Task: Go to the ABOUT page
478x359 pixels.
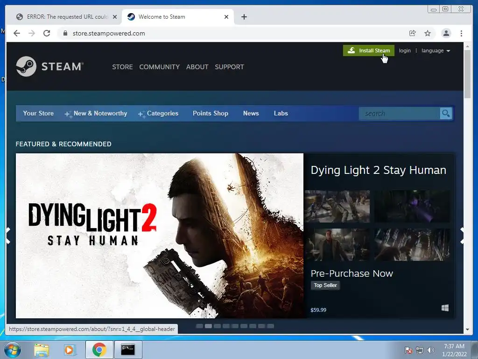Action: pyautogui.click(x=197, y=67)
